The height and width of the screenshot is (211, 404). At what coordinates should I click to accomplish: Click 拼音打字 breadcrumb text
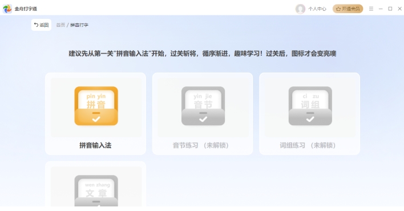[79, 25]
